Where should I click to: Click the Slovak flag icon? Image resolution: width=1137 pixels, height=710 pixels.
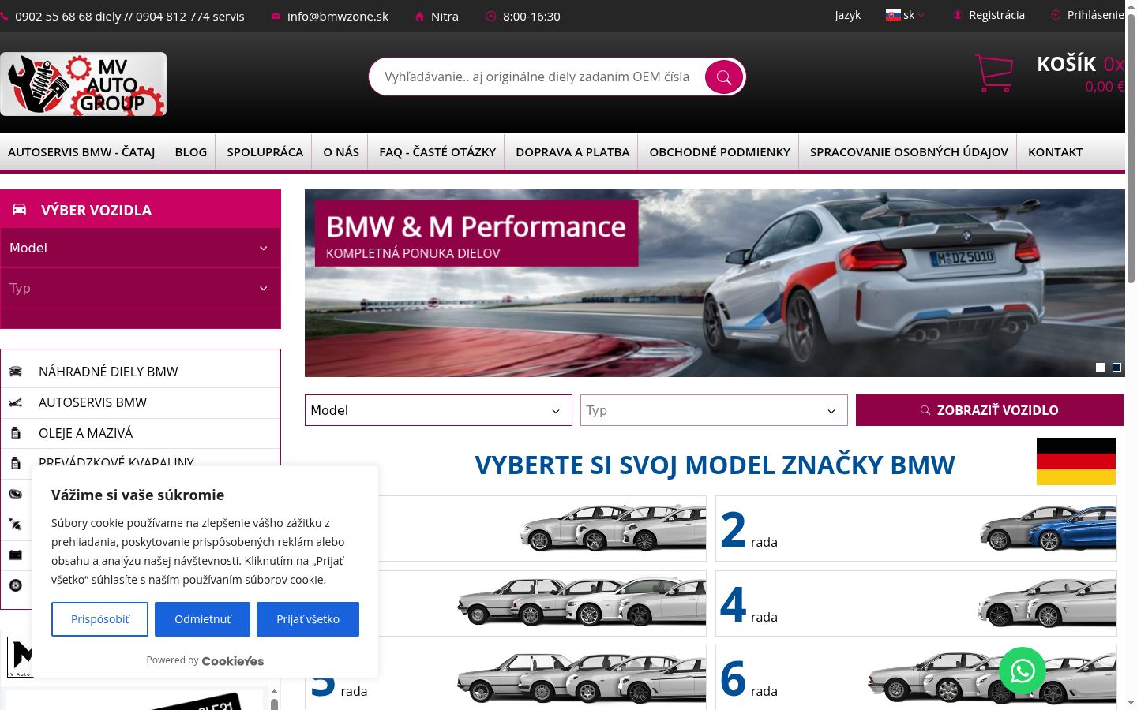[x=893, y=15]
